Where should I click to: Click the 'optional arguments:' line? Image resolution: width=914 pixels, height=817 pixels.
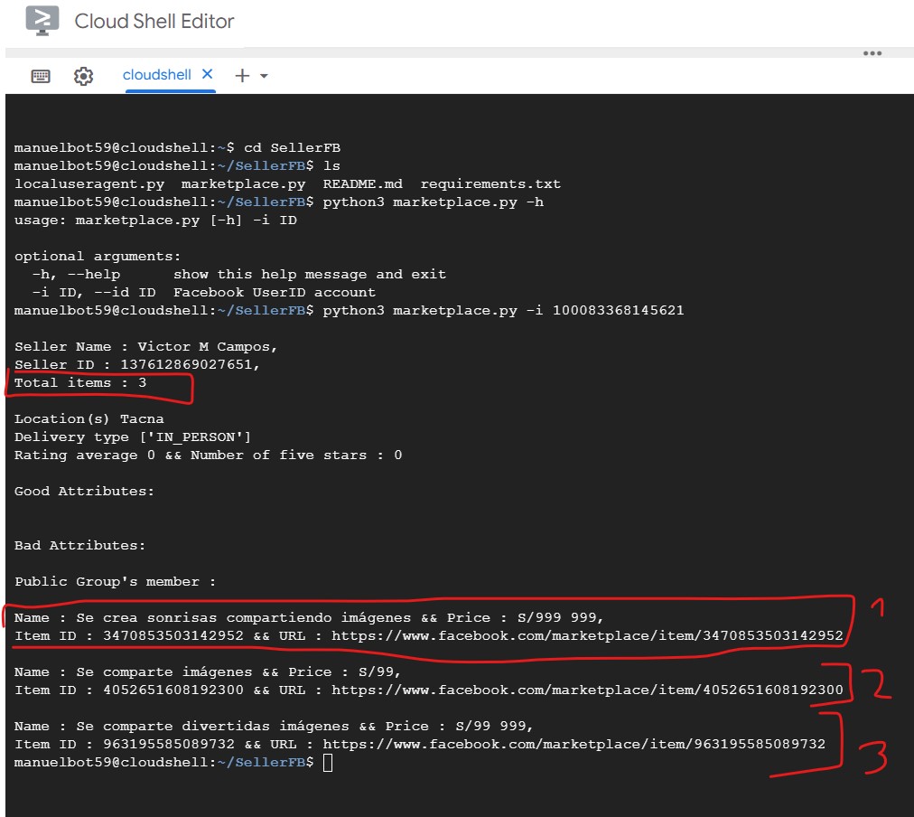pyautogui.click(x=98, y=256)
